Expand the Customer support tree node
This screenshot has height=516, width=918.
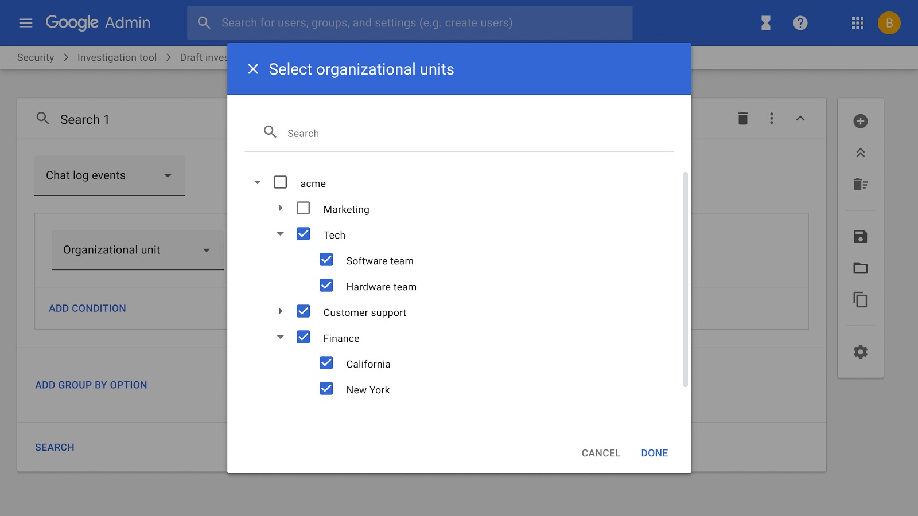point(280,311)
